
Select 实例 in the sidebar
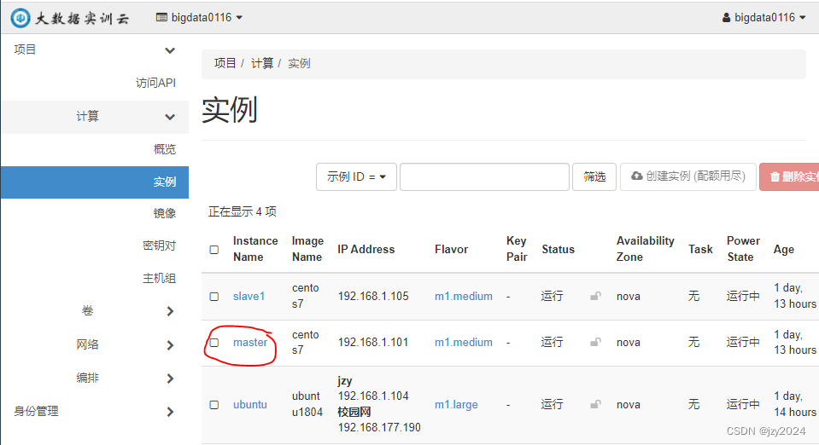pyautogui.click(x=95, y=182)
